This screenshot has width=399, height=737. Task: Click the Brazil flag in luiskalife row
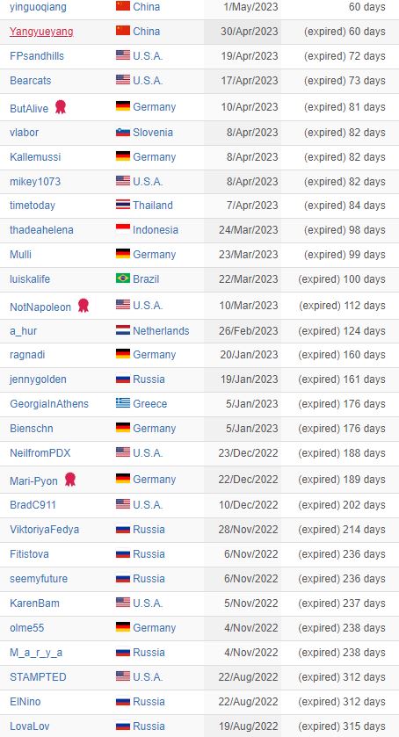(123, 278)
